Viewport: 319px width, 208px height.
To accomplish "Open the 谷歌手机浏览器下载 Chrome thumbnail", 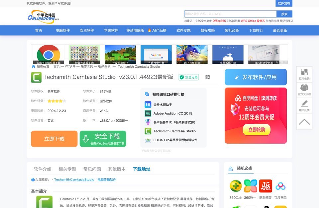I will (49, 54).
